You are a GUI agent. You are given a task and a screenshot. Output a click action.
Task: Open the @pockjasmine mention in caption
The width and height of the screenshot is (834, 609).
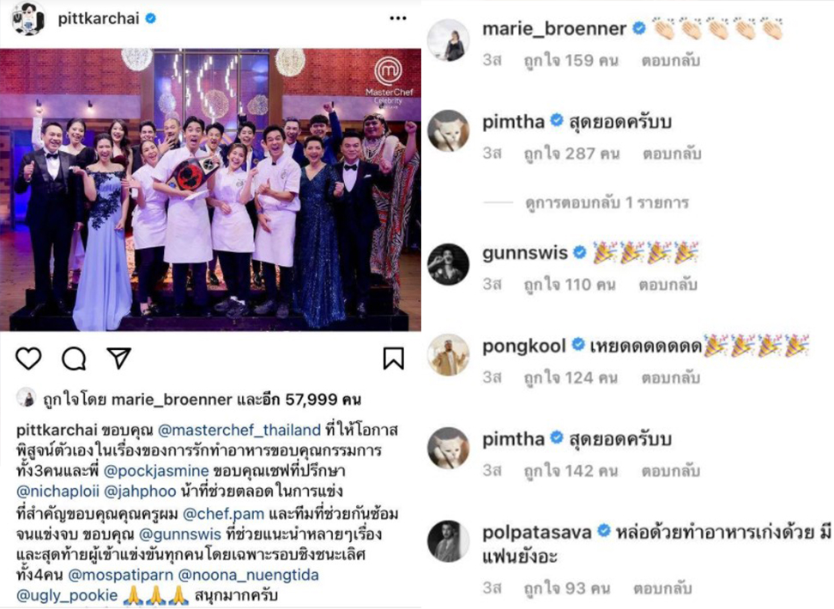pyautogui.click(x=156, y=471)
